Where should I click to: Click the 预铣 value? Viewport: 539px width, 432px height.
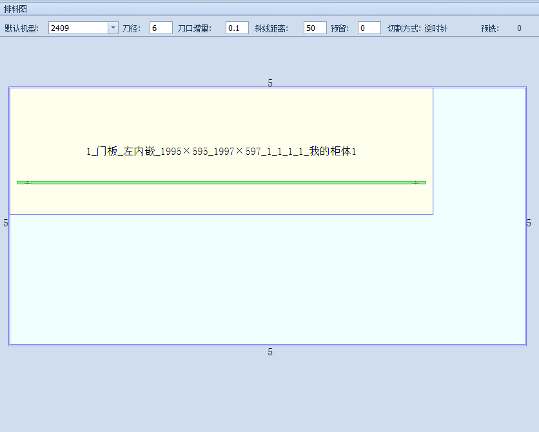[519, 28]
